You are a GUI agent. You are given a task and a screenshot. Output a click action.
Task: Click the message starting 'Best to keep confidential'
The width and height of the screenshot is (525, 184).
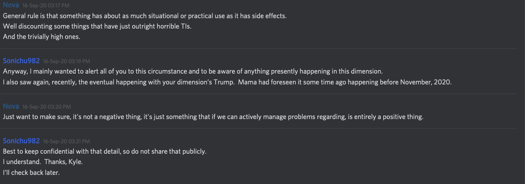(x=104, y=152)
